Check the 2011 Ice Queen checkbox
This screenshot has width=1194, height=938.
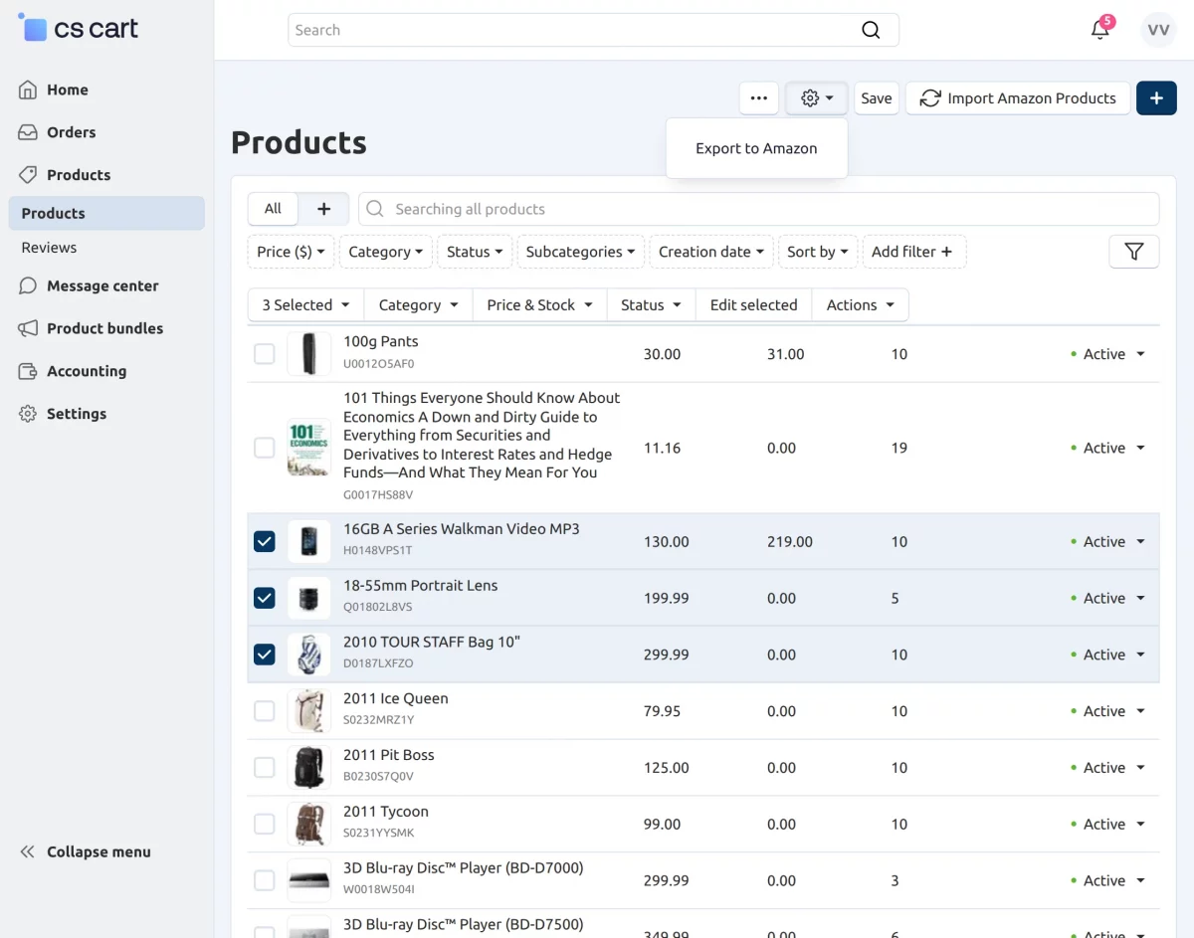(x=264, y=711)
